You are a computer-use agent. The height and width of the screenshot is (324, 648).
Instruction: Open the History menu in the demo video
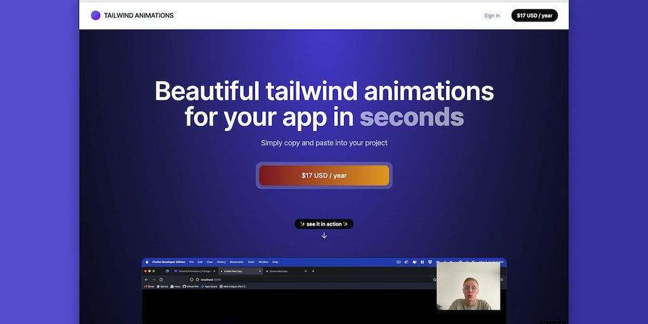(221, 262)
